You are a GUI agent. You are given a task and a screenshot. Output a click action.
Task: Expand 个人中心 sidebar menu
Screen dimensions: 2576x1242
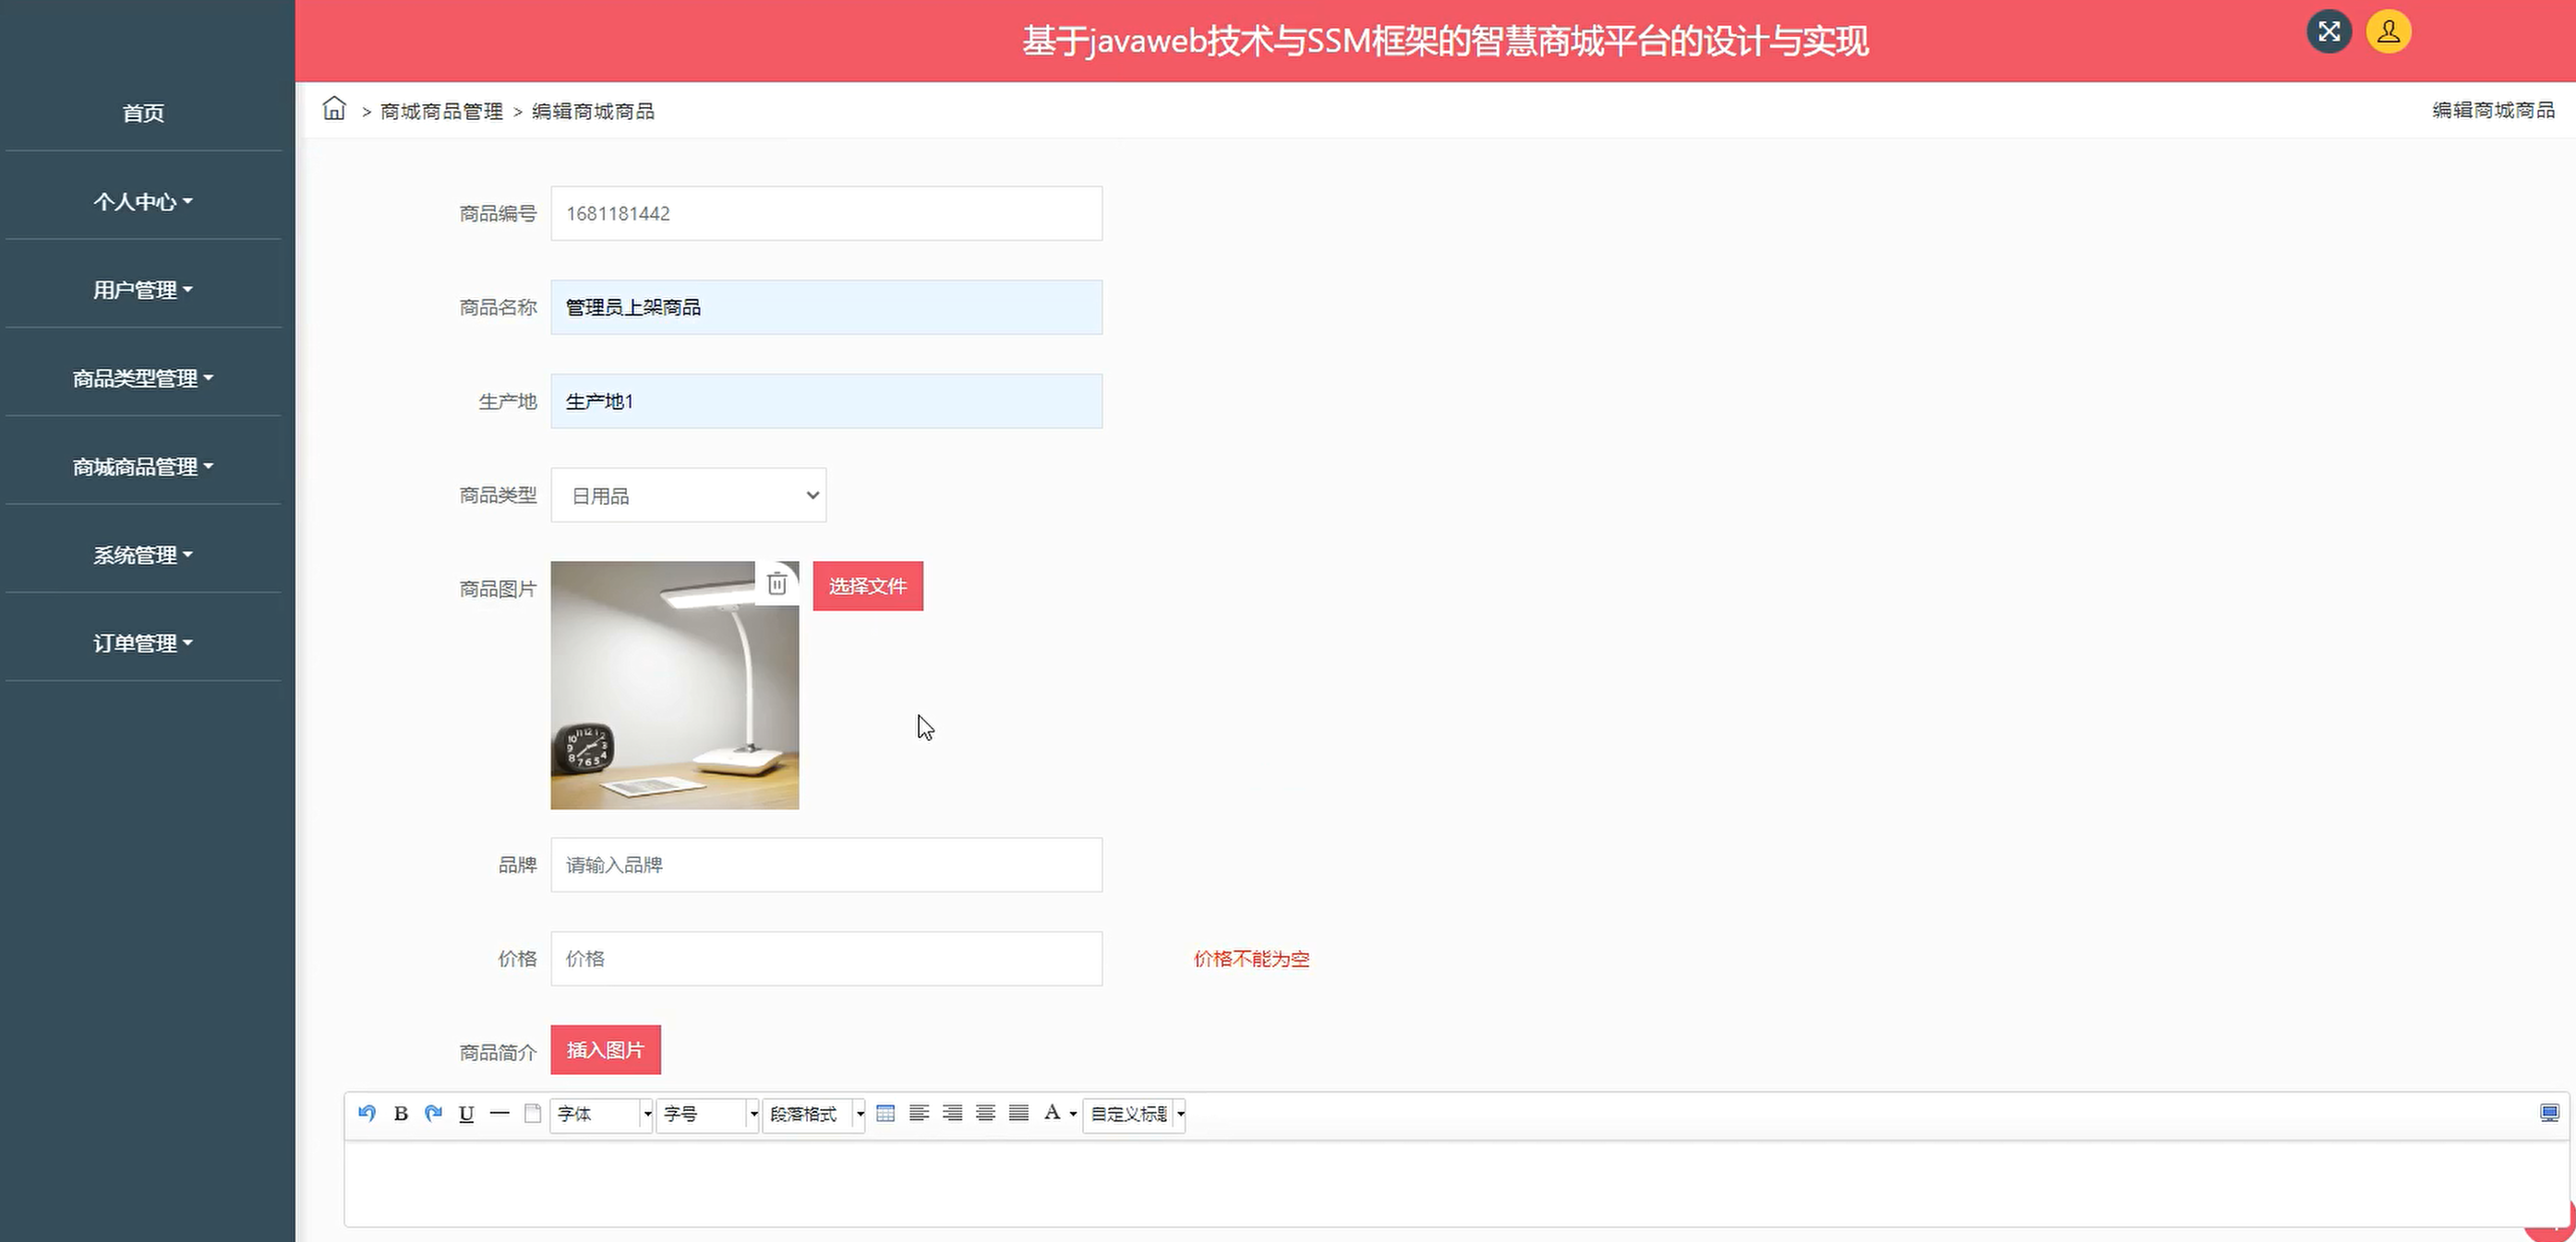143,202
